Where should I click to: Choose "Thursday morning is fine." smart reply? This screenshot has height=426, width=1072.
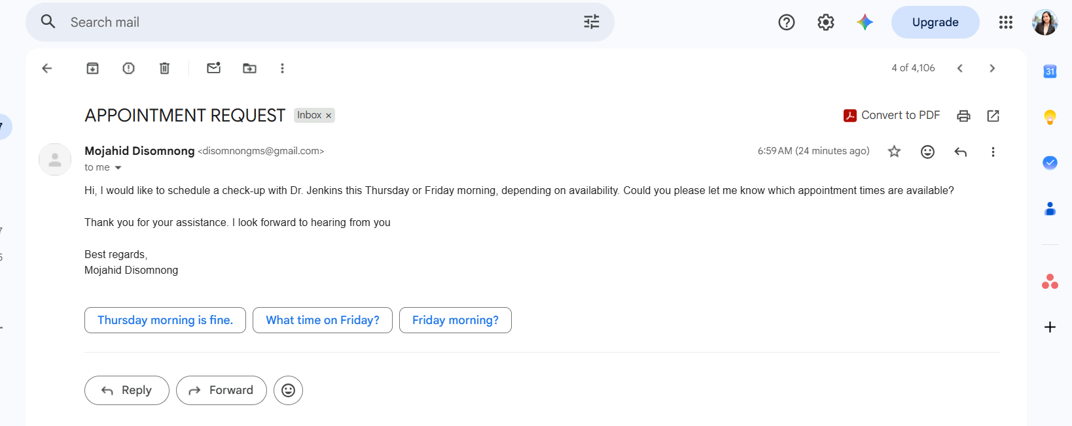pyautogui.click(x=165, y=320)
